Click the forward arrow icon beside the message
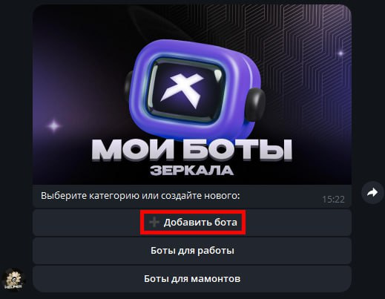The height and width of the screenshot is (299, 385). click(x=372, y=192)
